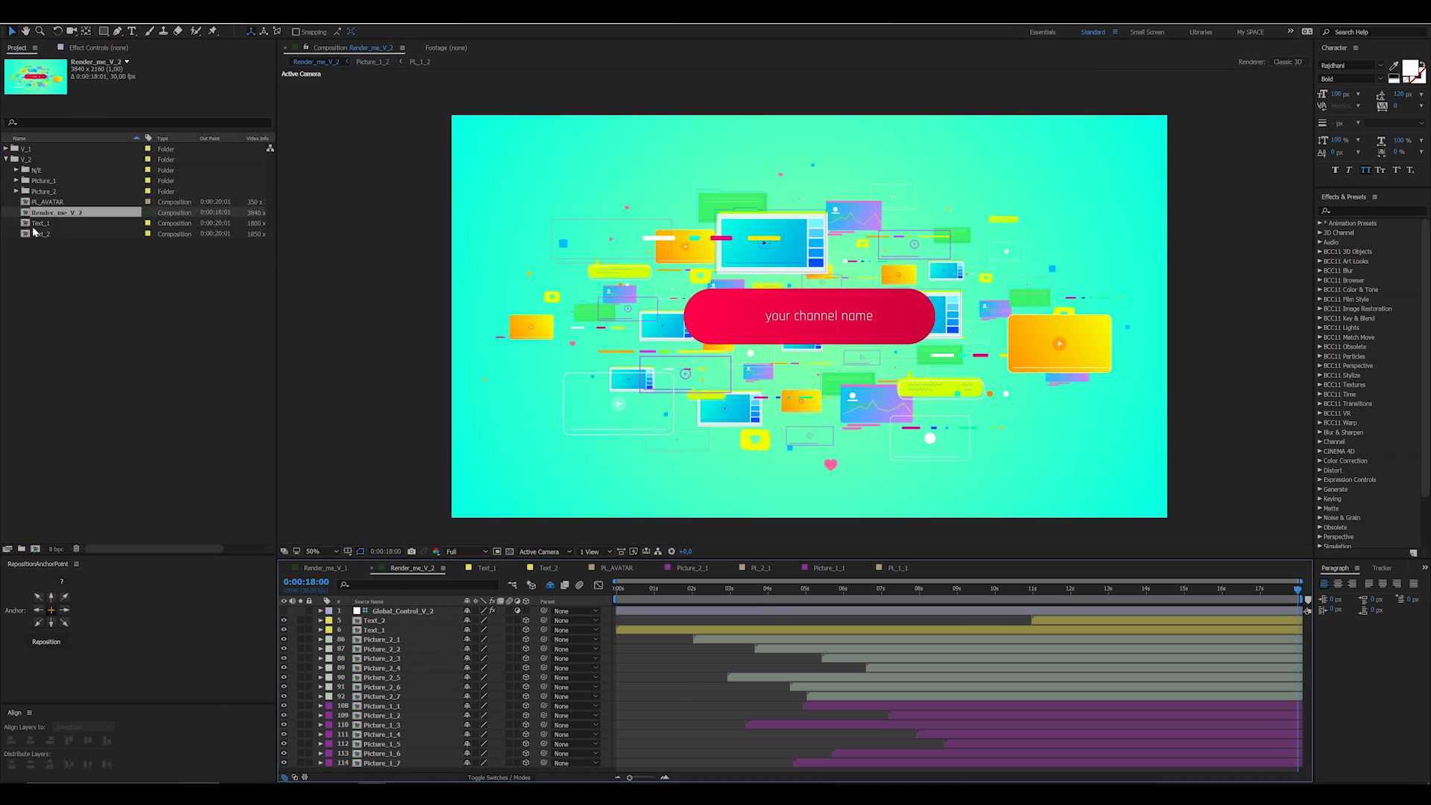Click the Character panel eyedropper
The height and width of the screenshot is (805, 1431).
pyautogui.click(x=1394, y=66)
